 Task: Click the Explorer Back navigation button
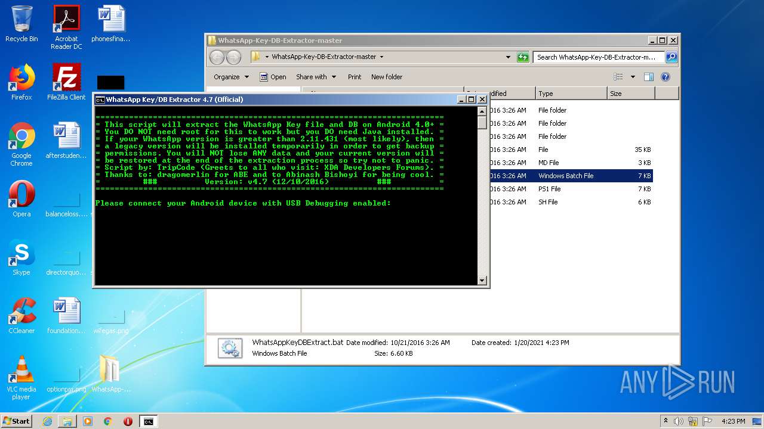pos(217,57)
